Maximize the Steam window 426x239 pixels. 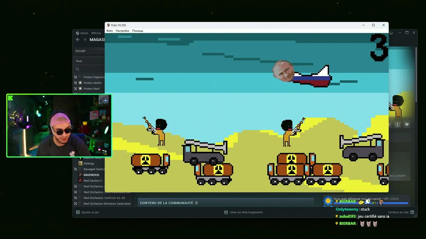click(x=407, y=33)
